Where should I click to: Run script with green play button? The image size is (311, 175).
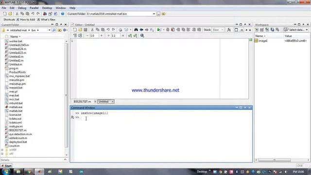click(x=159, y=30)
